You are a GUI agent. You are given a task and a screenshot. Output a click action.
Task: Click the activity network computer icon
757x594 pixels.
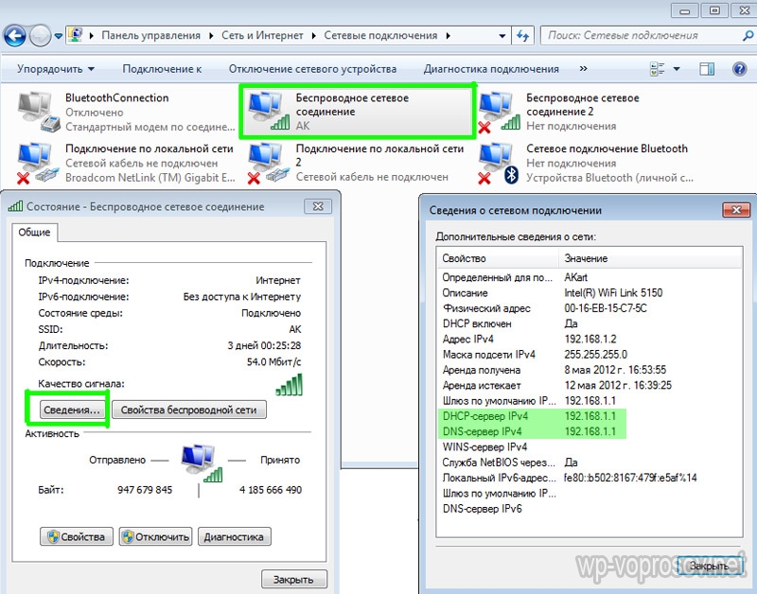pos(202,463)
